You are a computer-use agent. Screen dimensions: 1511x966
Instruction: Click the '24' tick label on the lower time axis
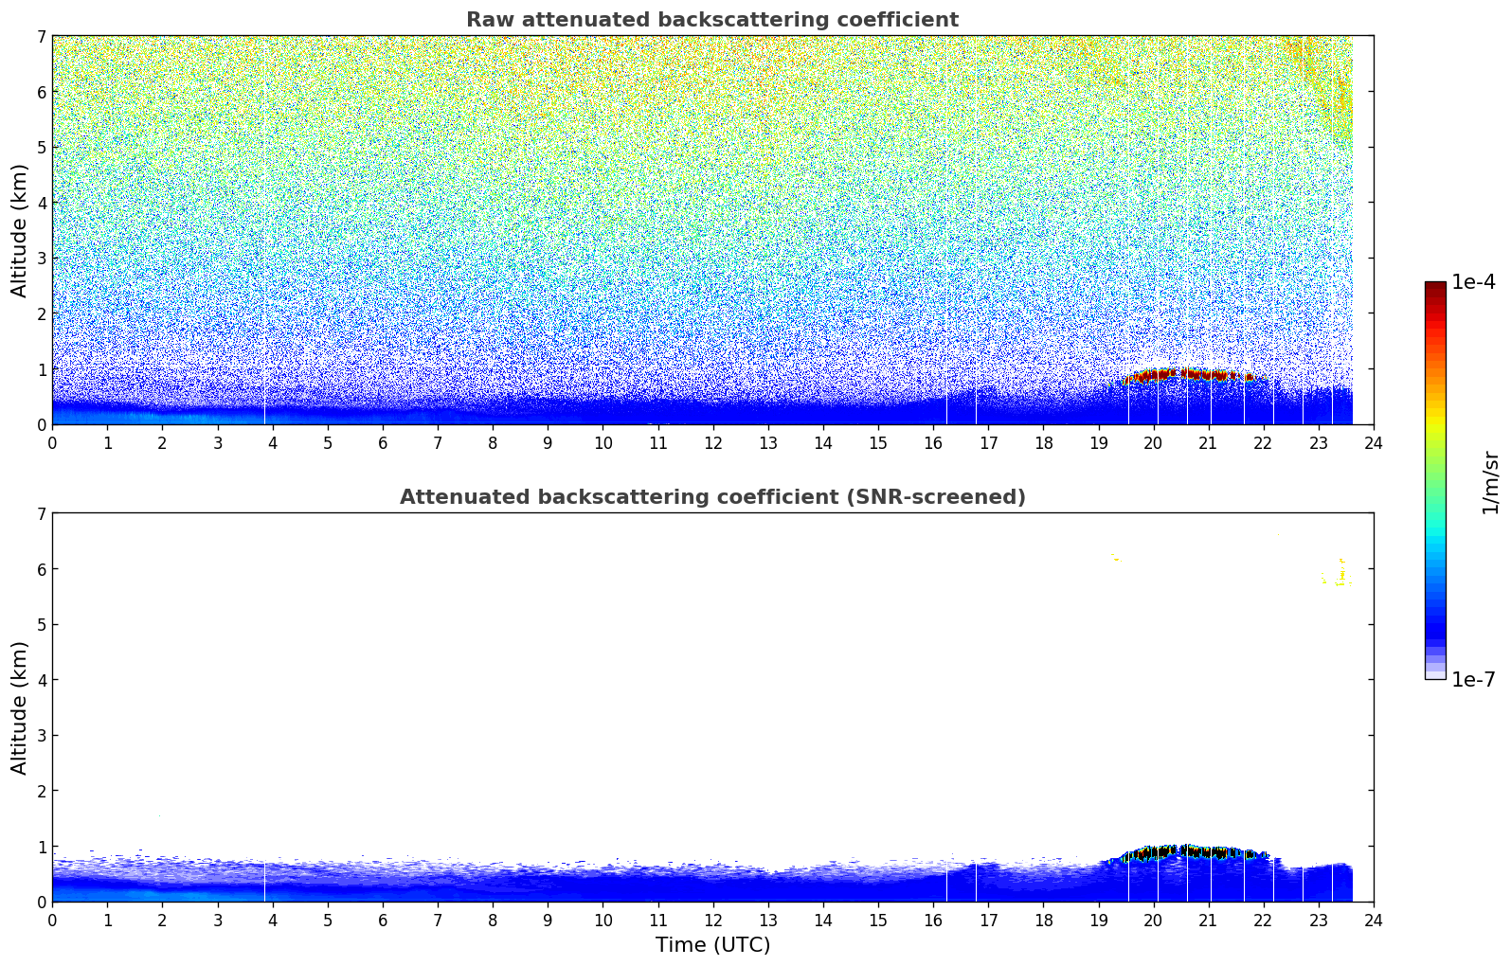[x=1374, y=921]
